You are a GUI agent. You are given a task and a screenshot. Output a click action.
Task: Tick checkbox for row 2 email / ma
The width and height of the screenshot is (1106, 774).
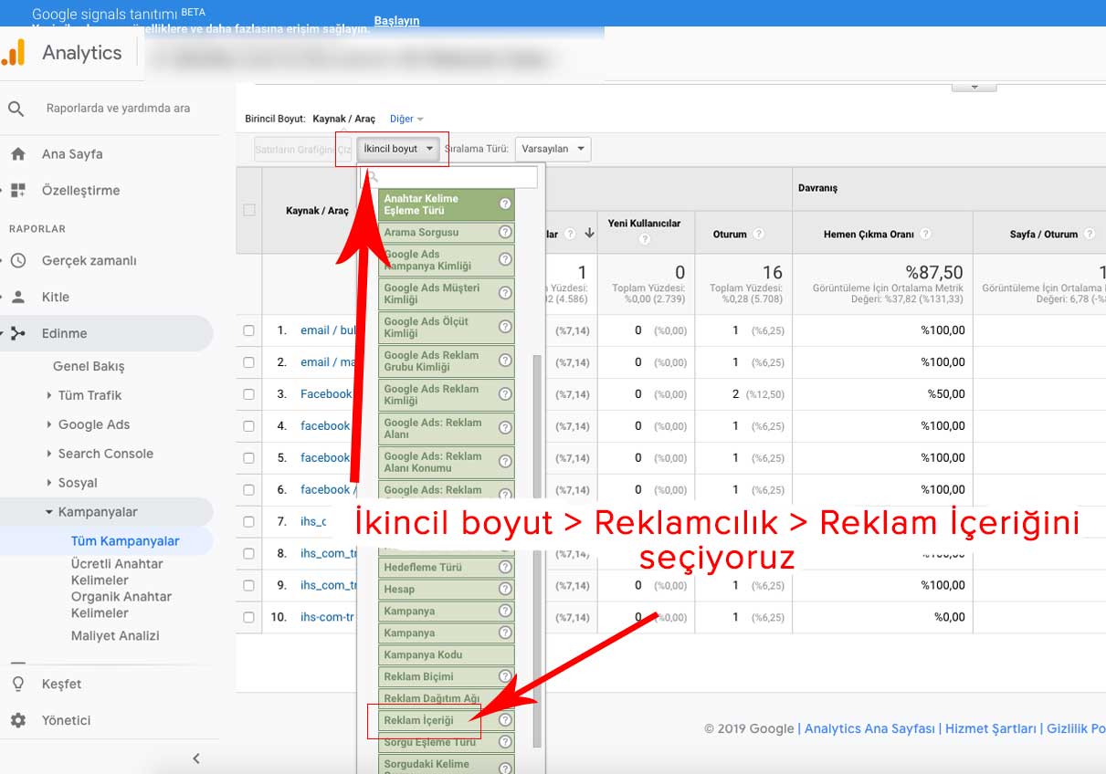point(248,362)
